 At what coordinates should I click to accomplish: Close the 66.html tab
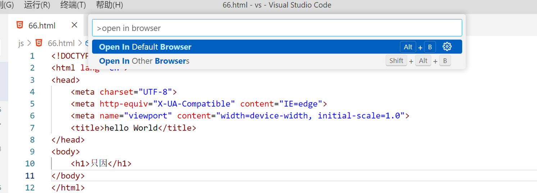(74, 25)
